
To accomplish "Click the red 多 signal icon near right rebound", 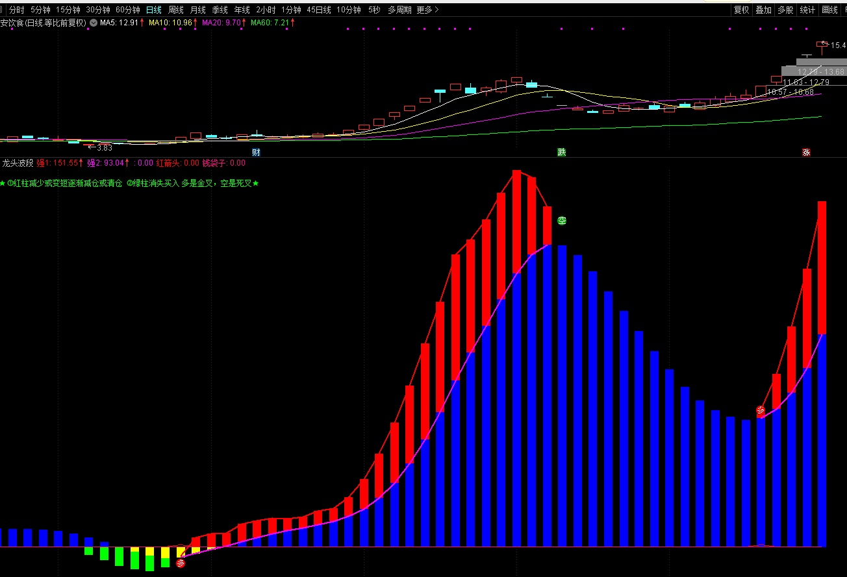I will (761, 411).
